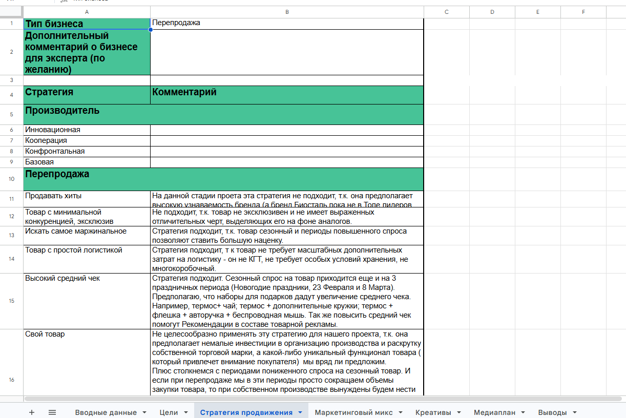The image size is (626, 418).
Task: Expand dropdown arrow of Выводы tab
Action: pos(575,412)
